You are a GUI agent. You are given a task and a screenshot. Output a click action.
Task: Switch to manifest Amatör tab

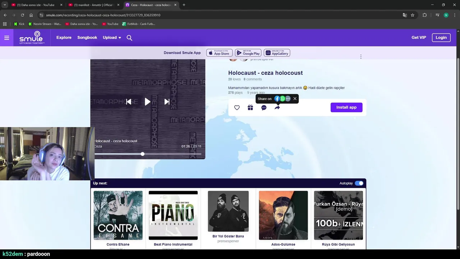pyautogui.click(x=93, y=5)
